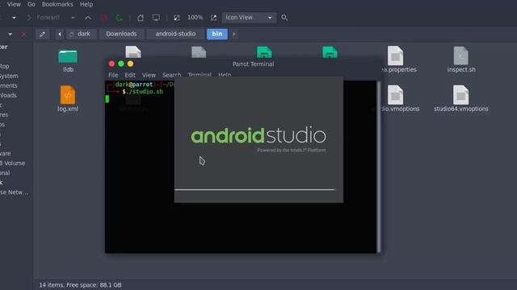The width and height of the screenshot is (517, 290).
Task: Open the file manager Help menu
Action: tap(86, 4)
